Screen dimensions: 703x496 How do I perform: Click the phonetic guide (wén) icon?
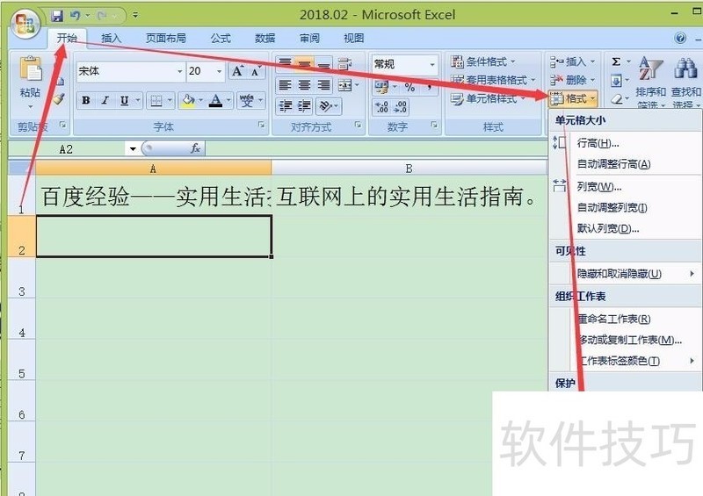247,100
